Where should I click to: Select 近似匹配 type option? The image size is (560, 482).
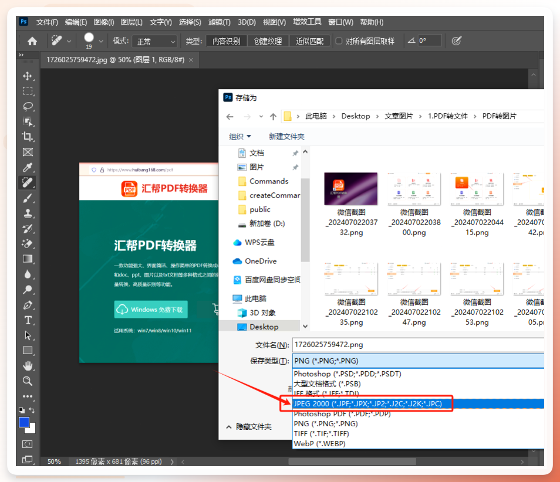(x=309, y=41)
